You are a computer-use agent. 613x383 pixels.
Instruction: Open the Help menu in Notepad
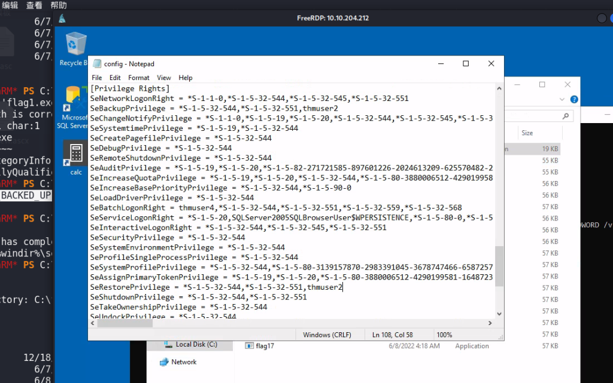coord(186,78)
